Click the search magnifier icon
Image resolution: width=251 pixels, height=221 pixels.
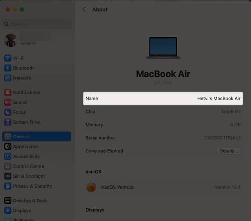click(x=6, y=24)
